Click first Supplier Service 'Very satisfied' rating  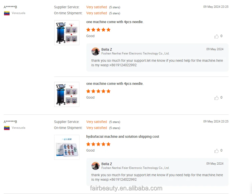[x=97, y=7]
